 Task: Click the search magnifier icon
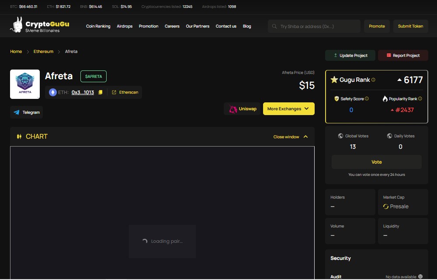click(274, 26)
